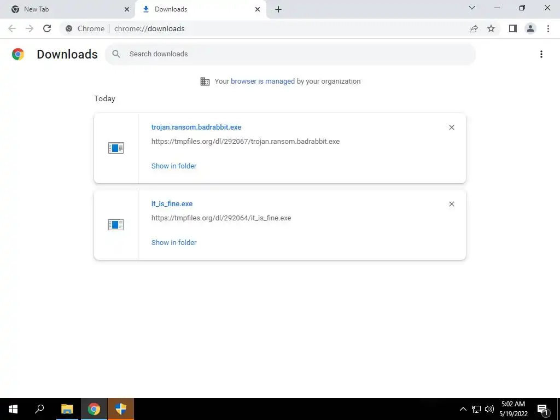This screenshot has width=560, height=420.
Task: Remove it_is_fine.exe from the list
Action: click(451, 204)
